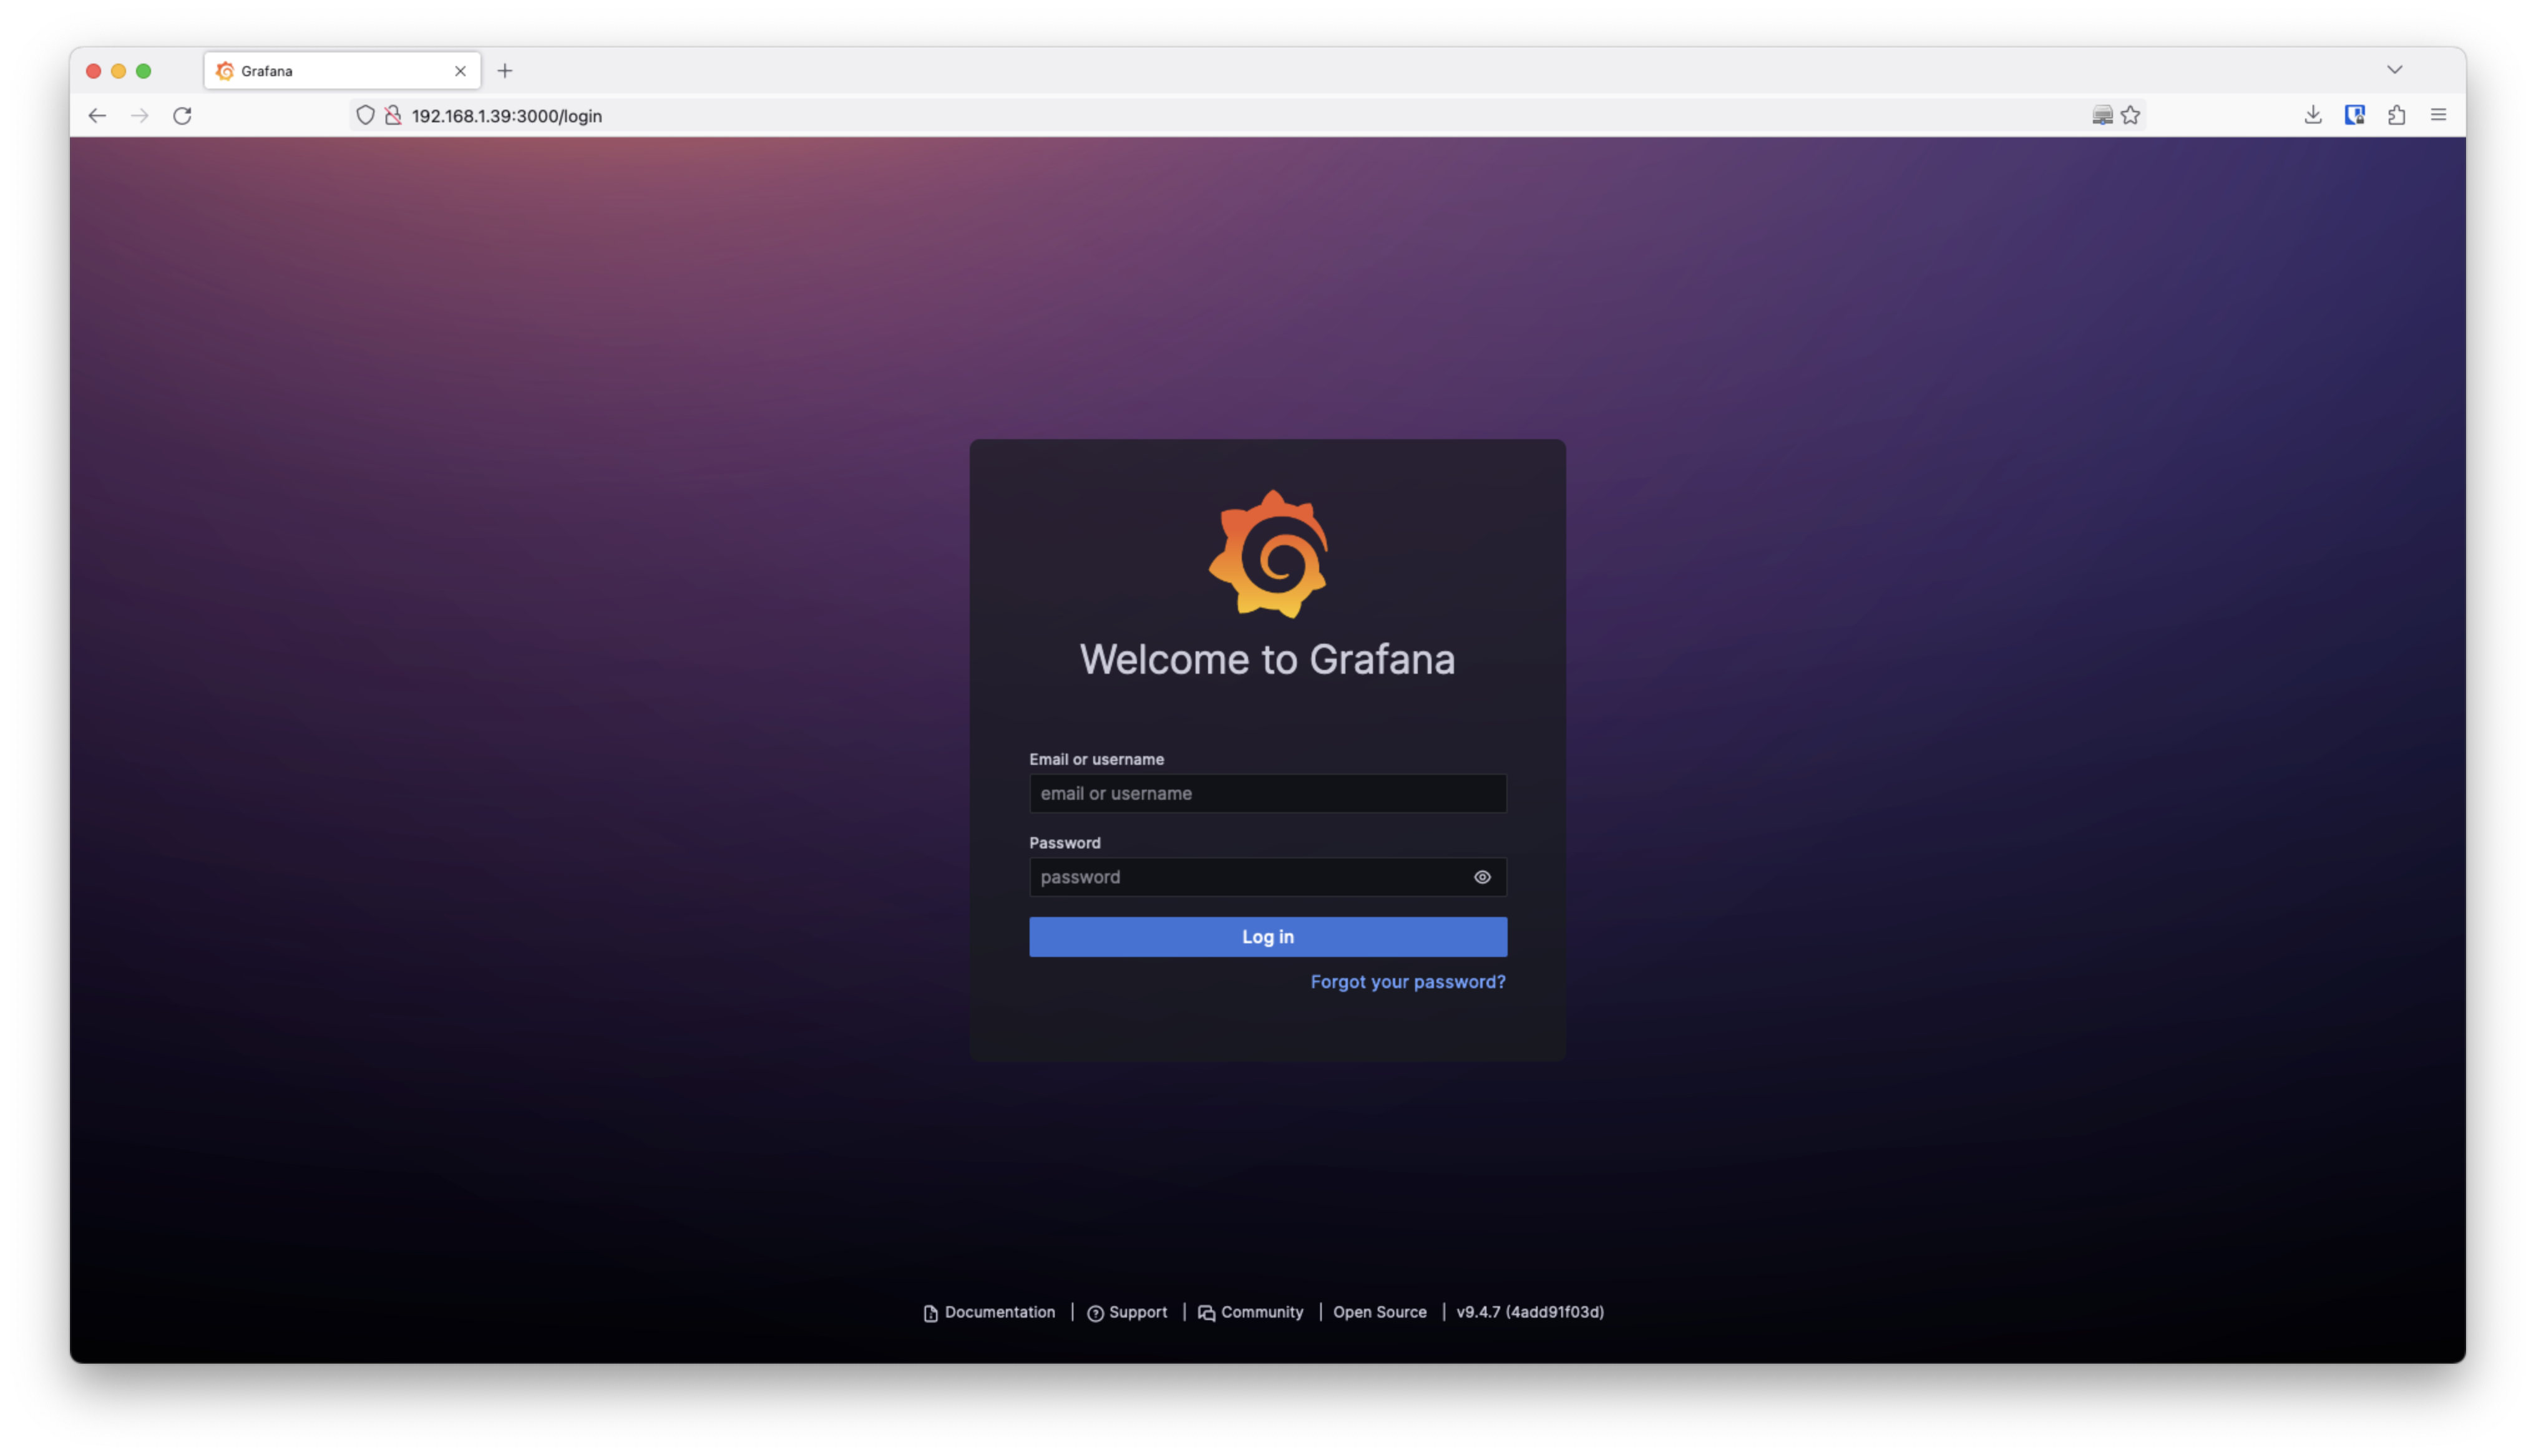Select the Grafana browser tab
Viewport: 2536px width, 1456px height.
340,70
